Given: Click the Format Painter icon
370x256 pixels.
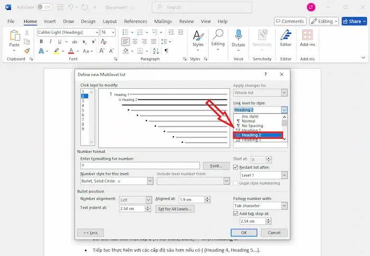Looking at the screenshot, I should pos(27,51).
